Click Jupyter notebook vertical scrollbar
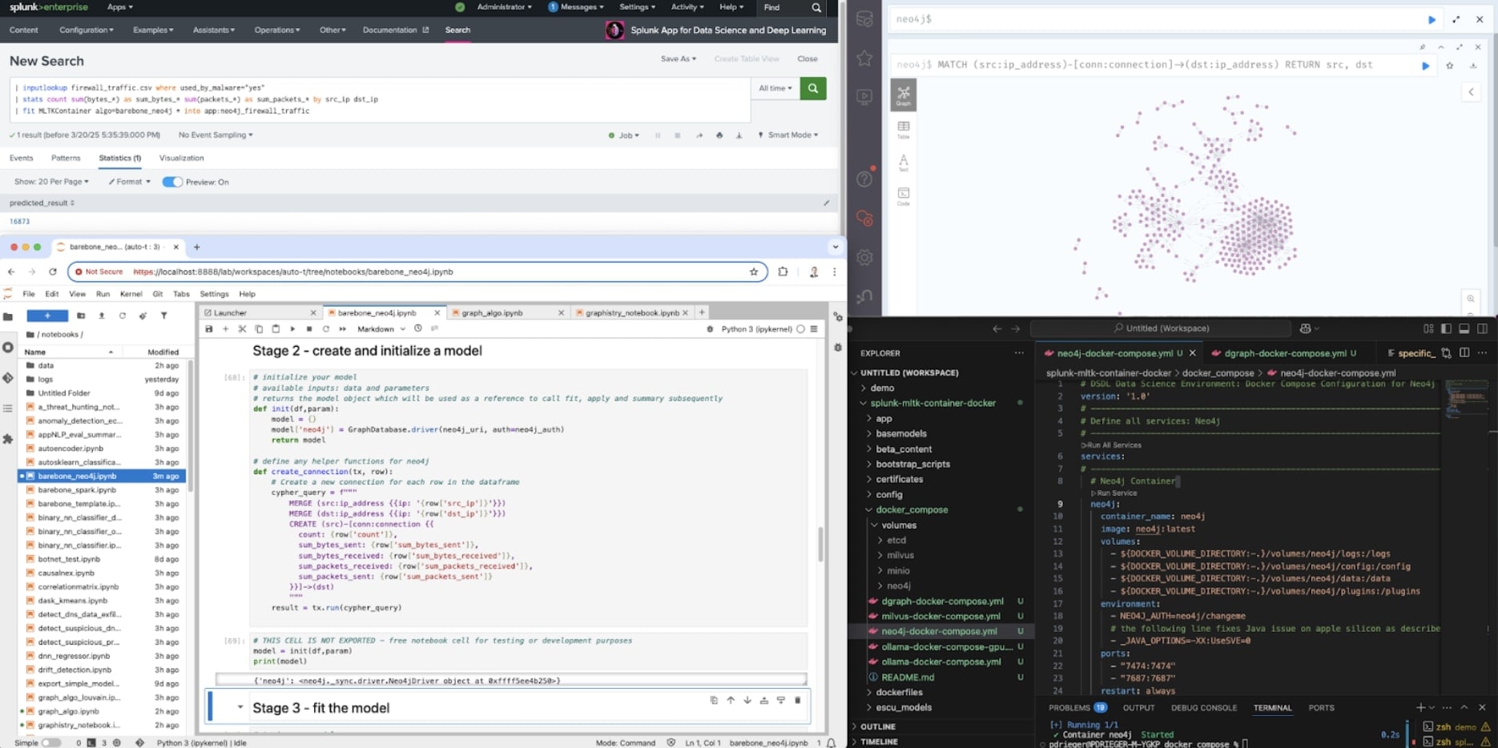 820,545
